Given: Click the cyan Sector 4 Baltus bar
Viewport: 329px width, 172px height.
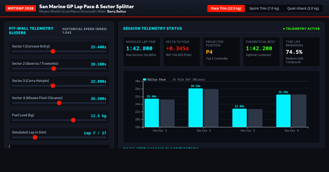Looking at the screenshot, I should 283,111.
